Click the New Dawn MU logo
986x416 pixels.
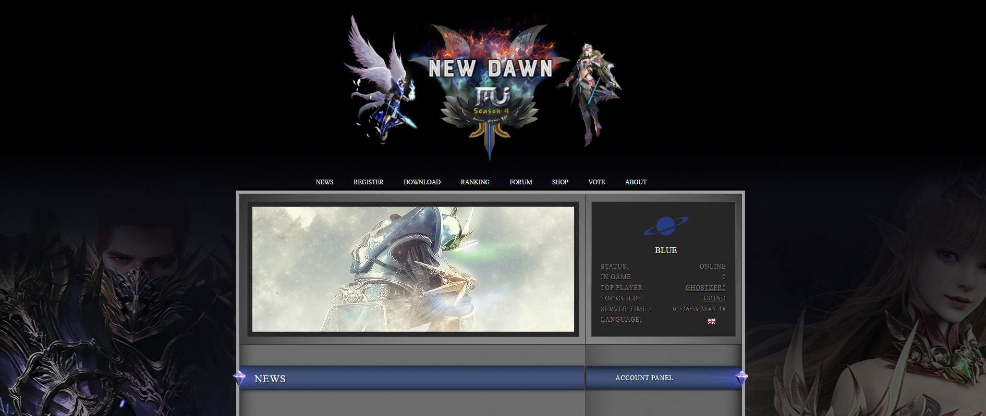(x=490, y=89)
